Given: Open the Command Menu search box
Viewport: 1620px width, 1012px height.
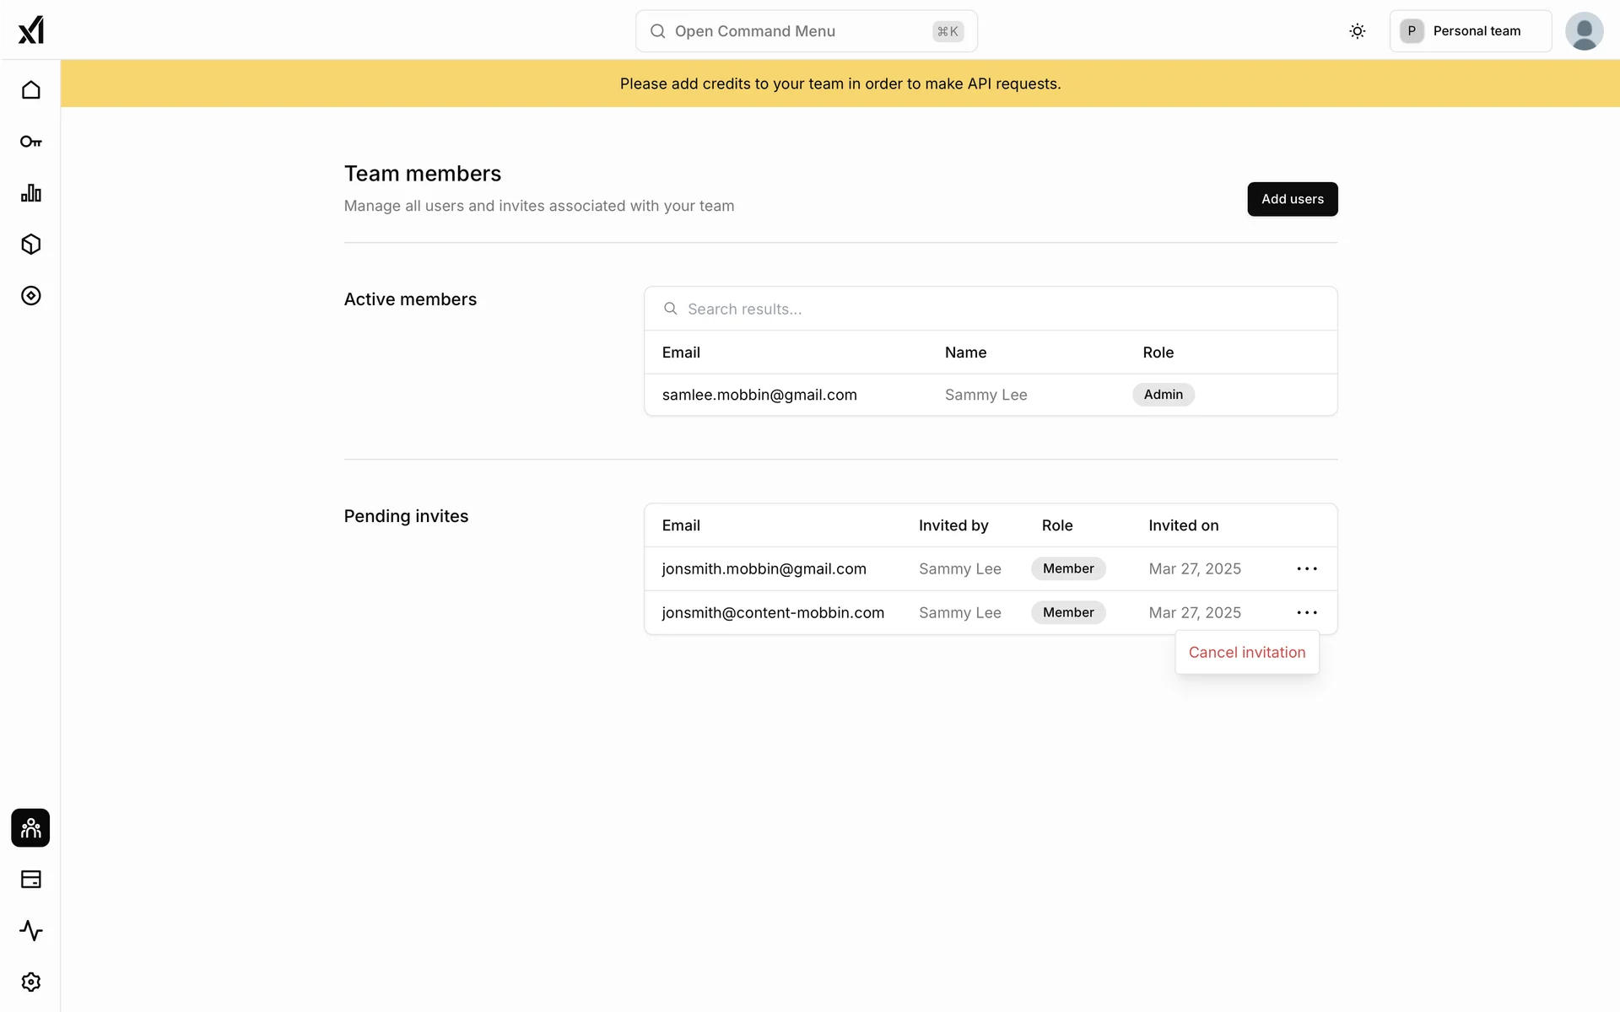Looking at the screenshot, I should 806,31.
